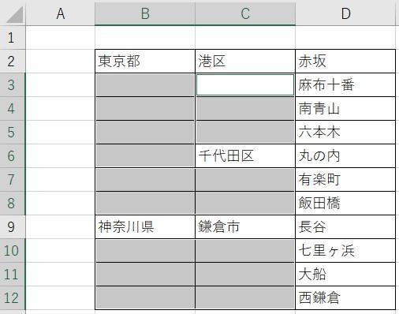Viewport: 399px width, 314px height.
Task: Click the cell containing 西鎌倉
Action: pos(345,298)
